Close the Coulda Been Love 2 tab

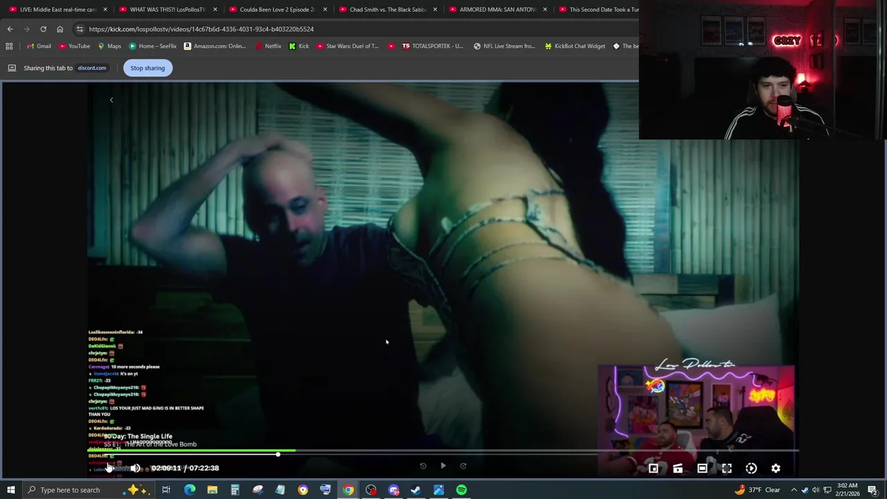click(x=325, y=10)
